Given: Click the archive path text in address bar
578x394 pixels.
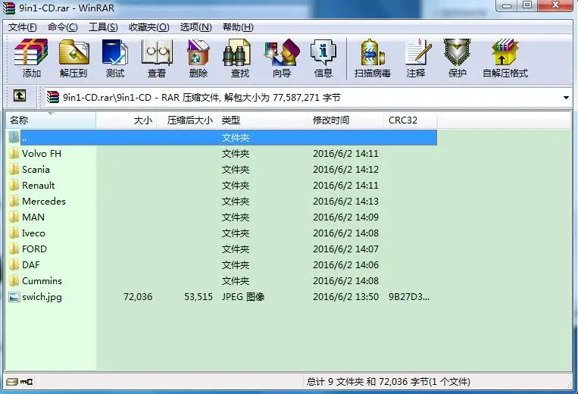Looking at the screenshot, I should 202,98.
